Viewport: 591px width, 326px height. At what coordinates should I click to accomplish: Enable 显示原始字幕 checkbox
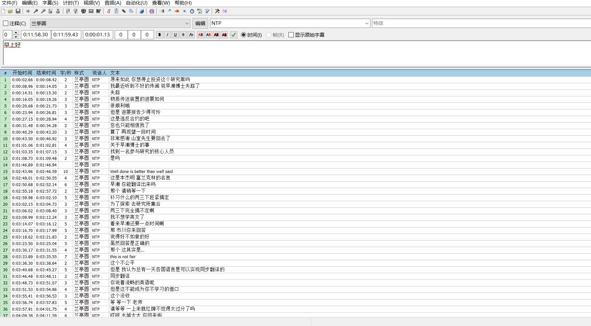(291, 35)
